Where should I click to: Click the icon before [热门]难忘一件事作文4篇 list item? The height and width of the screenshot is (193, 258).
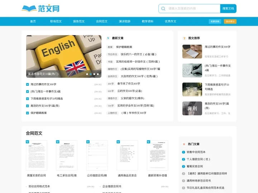tap(28, 91)
